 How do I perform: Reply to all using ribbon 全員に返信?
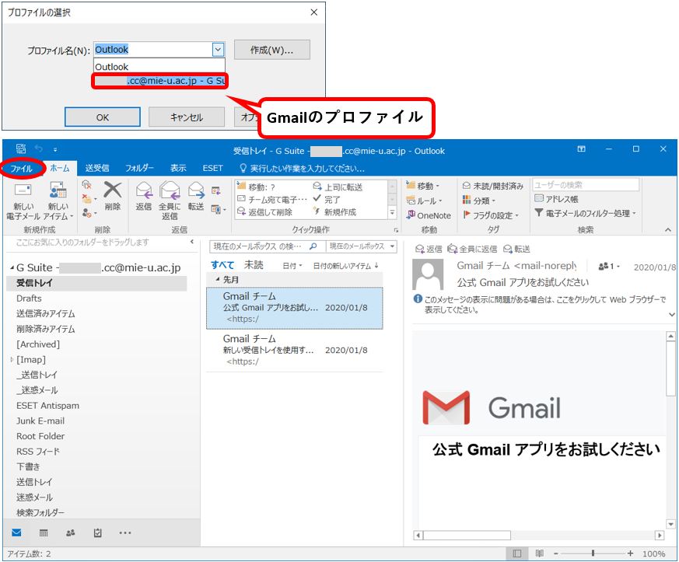coord(170,201)
